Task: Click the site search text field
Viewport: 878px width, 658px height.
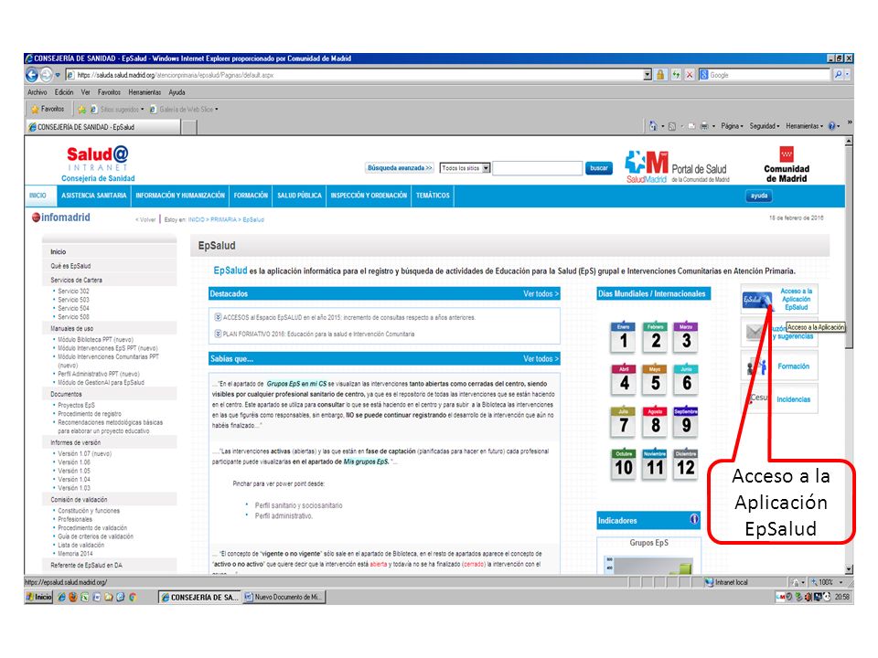Action: point(537,168)
